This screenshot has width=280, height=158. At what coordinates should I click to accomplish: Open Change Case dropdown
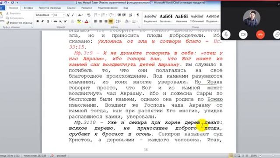click(80, 15)
